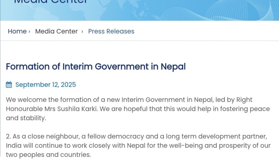The height and width of the screenshot is (168, 279).
Task: Click "two peoples and countries" closing text
Action: (x=48, y=155)
